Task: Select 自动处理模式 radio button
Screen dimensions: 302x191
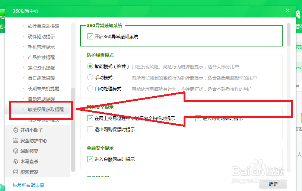Action: (90, 88)
